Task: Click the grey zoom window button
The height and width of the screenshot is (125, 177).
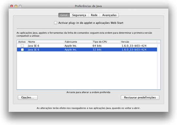Action: 20,6
